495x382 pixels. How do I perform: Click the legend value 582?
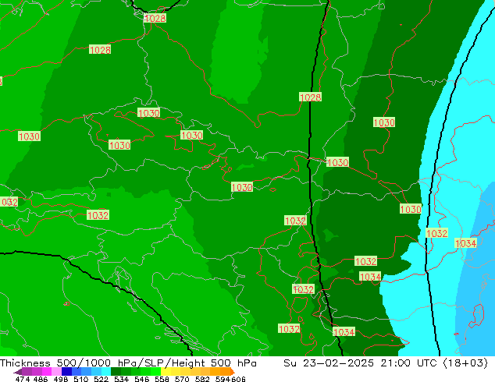[202, 379]
